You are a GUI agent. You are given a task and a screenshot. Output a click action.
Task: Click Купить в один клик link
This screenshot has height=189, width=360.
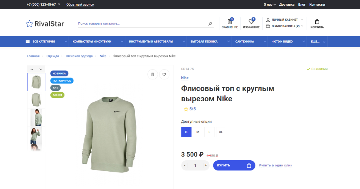coord(275,166)
